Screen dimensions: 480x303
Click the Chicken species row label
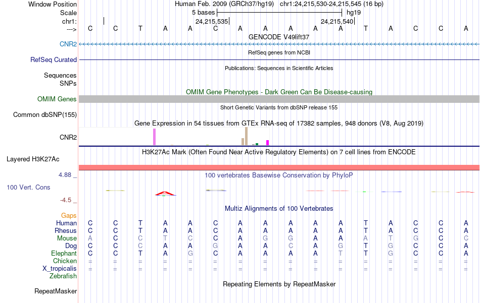coord(65,261)
